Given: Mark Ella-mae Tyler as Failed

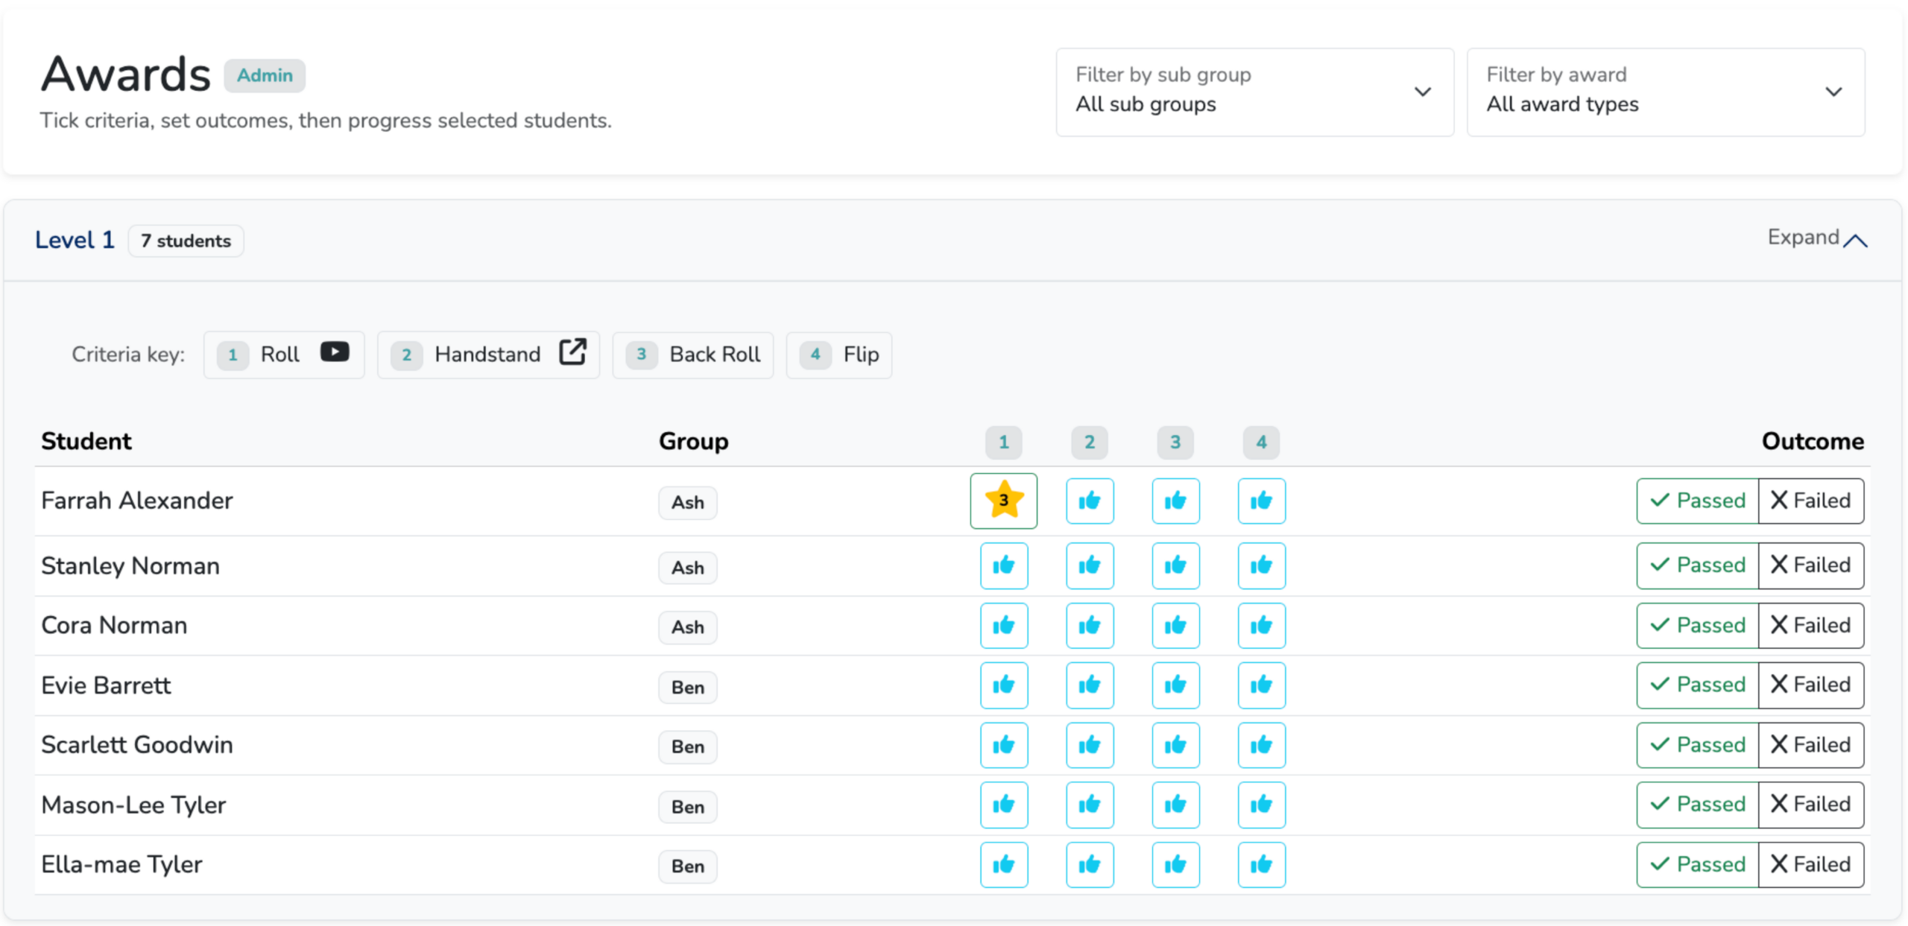Looking at the screenshot, I should 1810,864.
